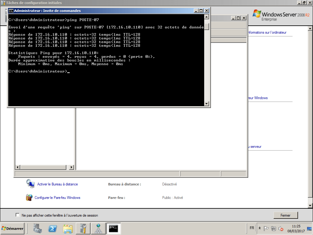Screen dimensions: 313x235
Task: Check 'Ne pas afficher cette fenêtre à l'ouverture de session'
Action: [17, 215]
